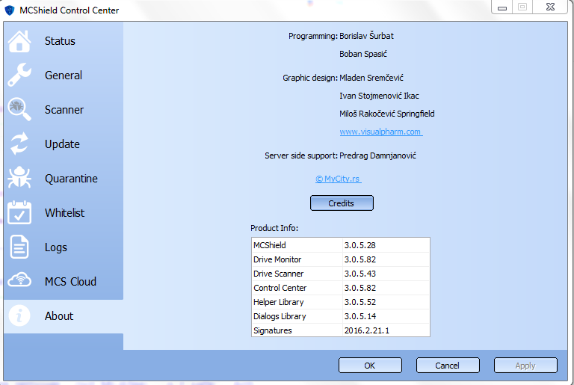Click the name Boban Spasić
The height and width of the screenshot is (385, 574).
coord(363,54)
